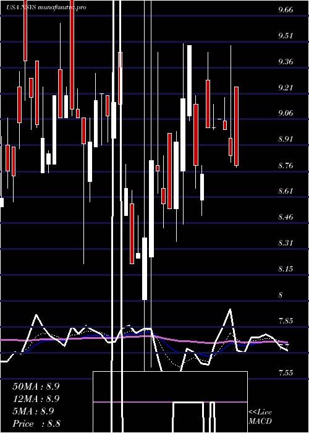This screenshot has height=433, width=309.
Task: Click the '50MA : 8.9' label
Action: [x=36, y=387]
